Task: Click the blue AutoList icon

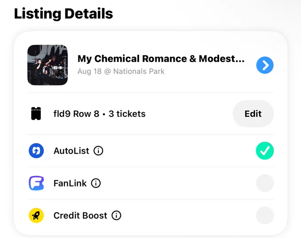Action: click(36, 151)
